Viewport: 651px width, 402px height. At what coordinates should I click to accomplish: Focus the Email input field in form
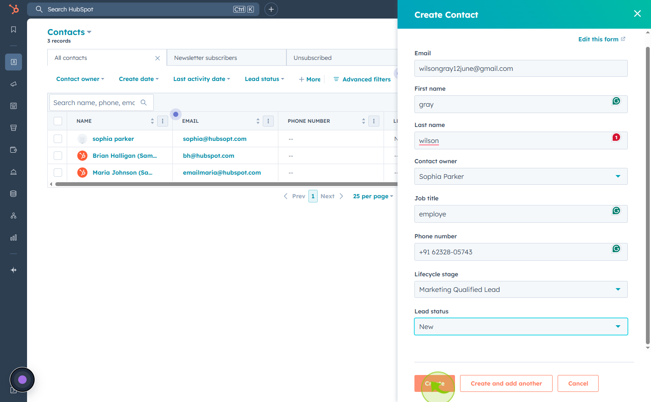521,68
